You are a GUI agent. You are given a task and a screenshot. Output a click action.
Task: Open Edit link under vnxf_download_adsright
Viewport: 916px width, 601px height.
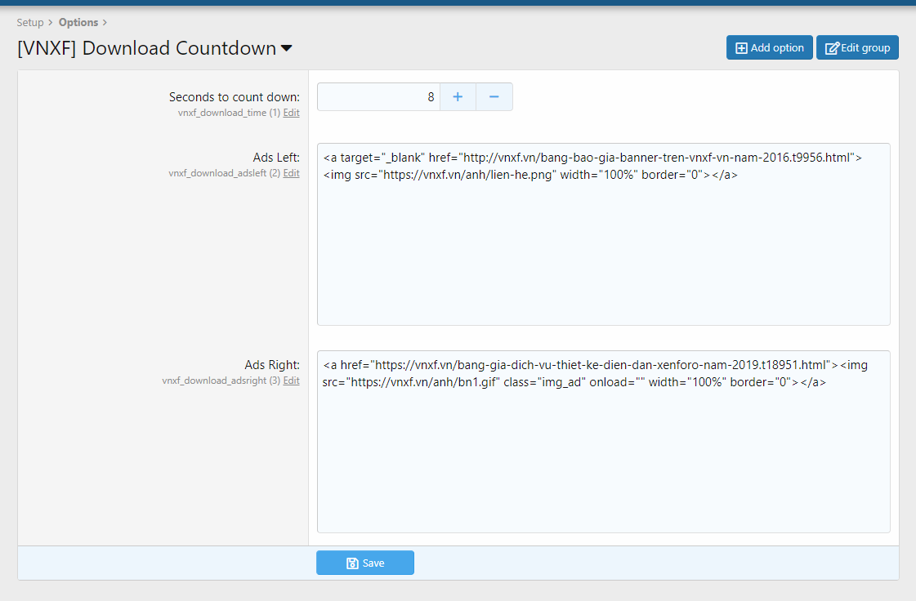point(291,381)
